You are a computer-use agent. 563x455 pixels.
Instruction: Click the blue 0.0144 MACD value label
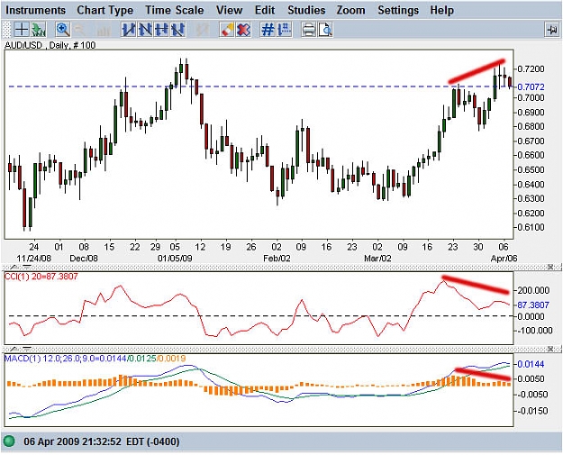[531, 364]
